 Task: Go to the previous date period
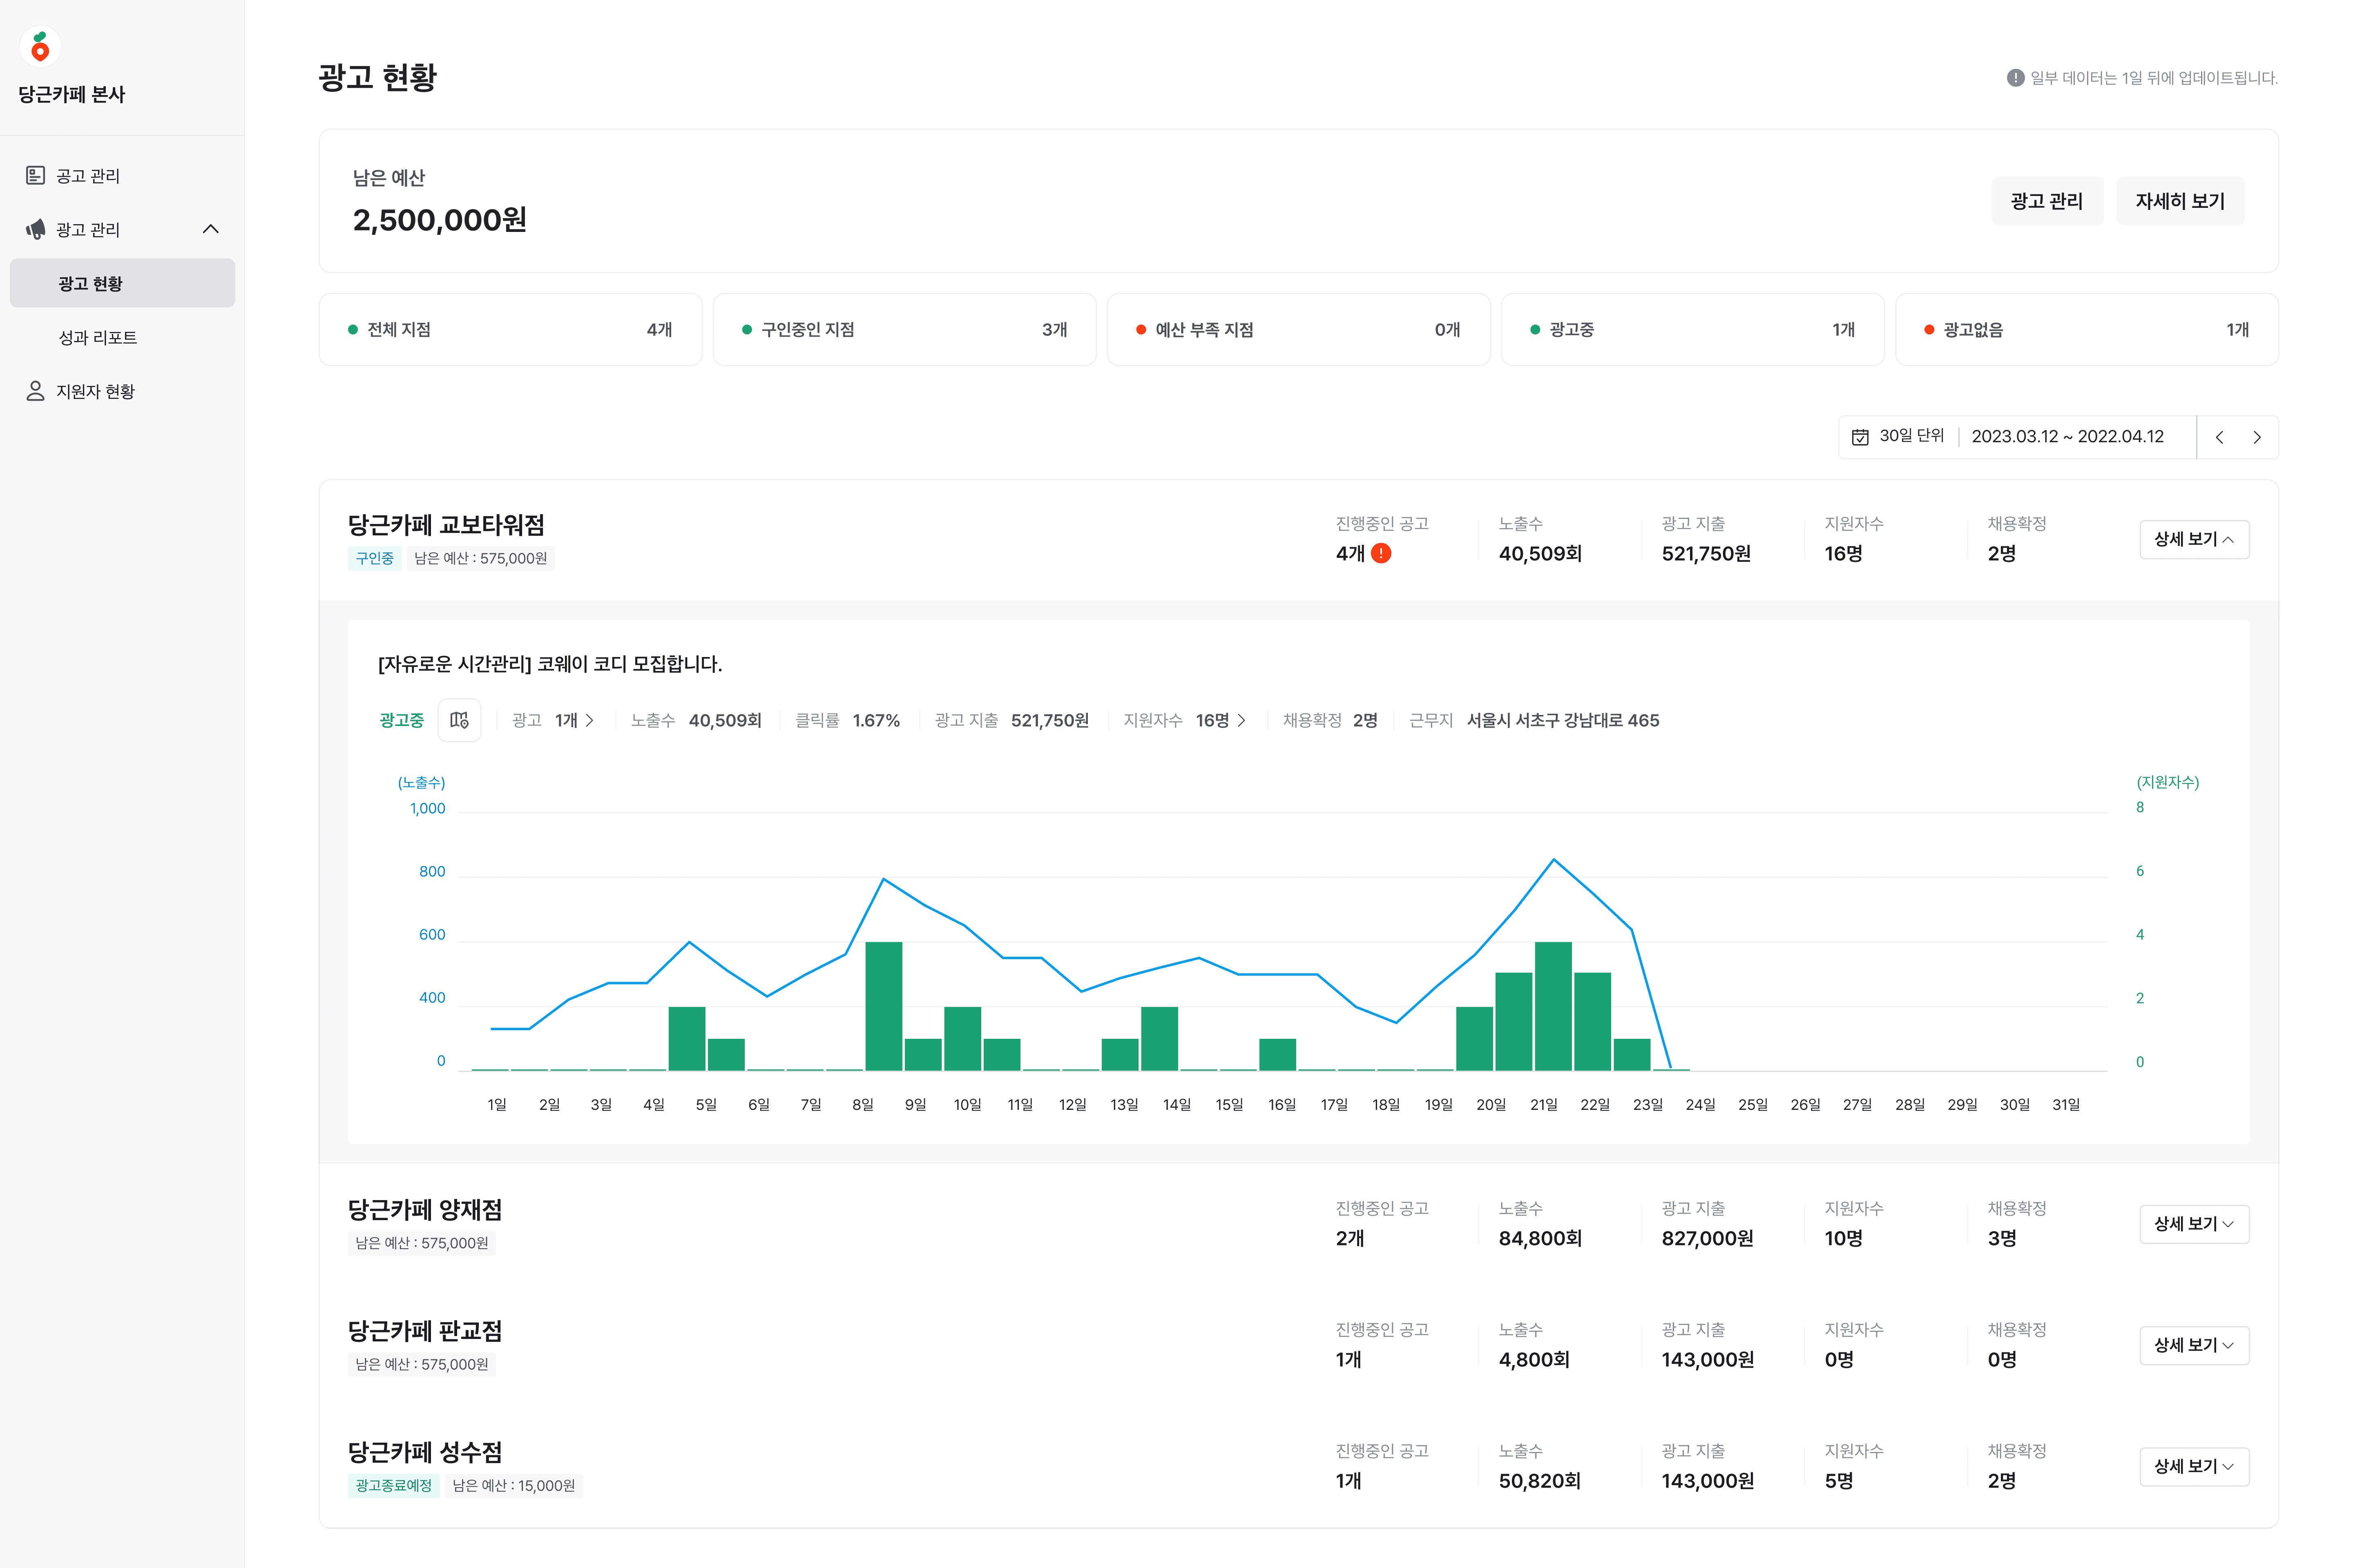tap(2219, 437)
